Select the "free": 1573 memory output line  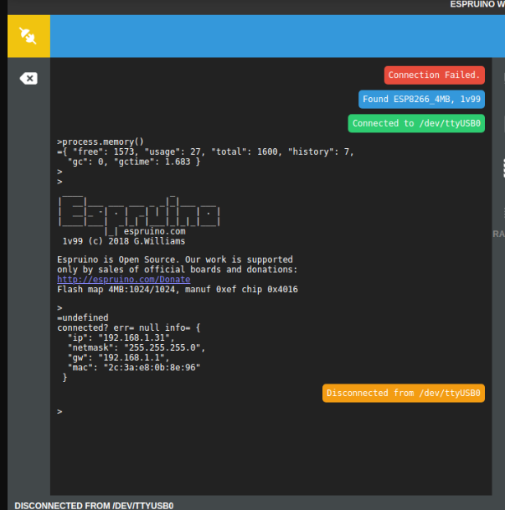click(205, 152)
